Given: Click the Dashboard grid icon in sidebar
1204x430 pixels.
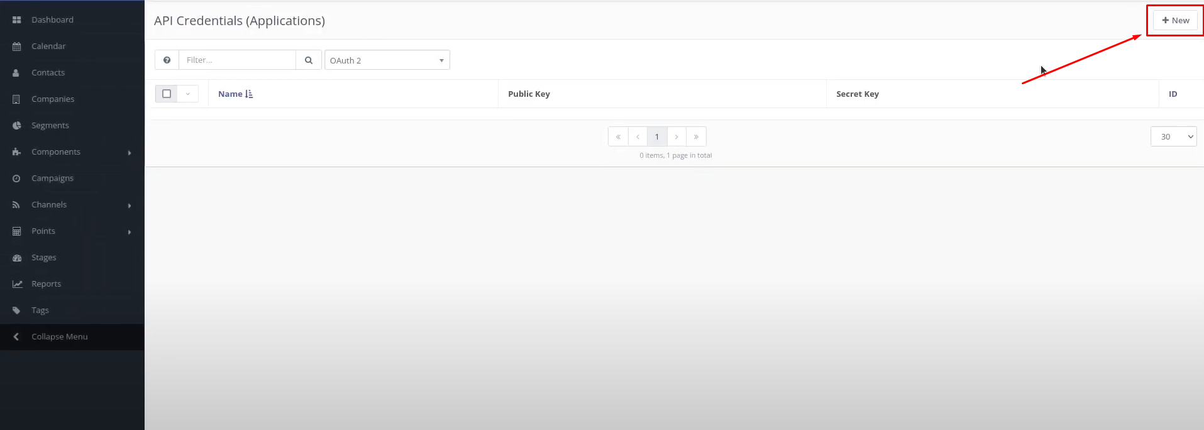Looking at the screenshot, I should [x=17, y=20].
